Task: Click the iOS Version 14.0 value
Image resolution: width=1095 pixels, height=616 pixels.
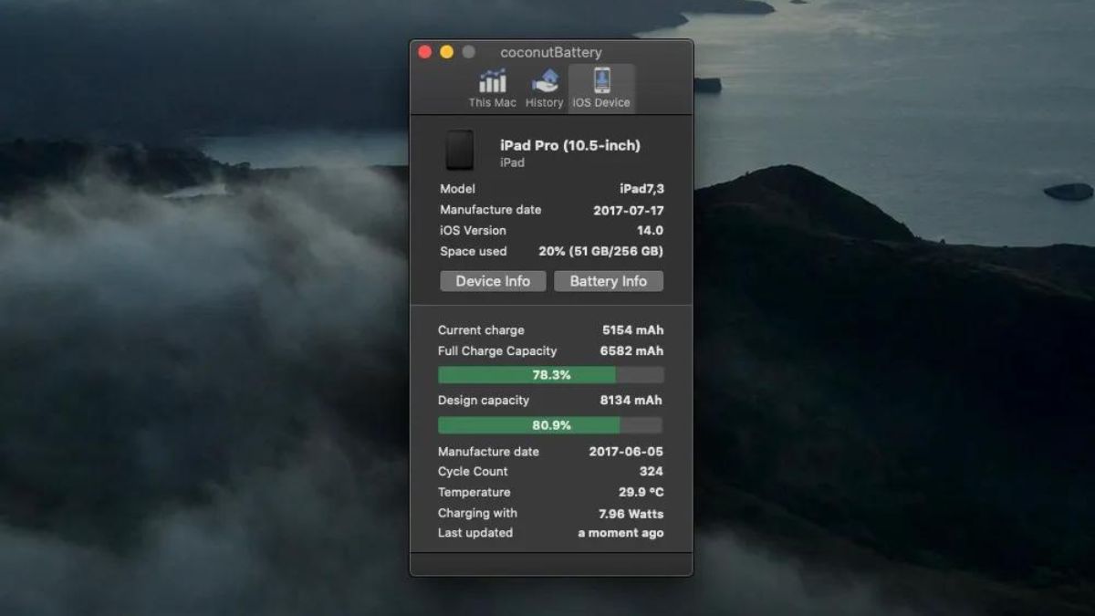Action: point(650,231)
